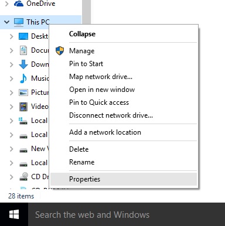225x226 pixels.
Task: Expand the CD Drive chevron
Action: [x=12, y=177]
